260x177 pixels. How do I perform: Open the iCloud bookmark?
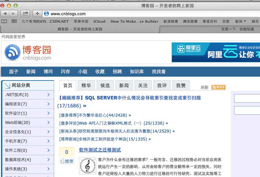99,22
